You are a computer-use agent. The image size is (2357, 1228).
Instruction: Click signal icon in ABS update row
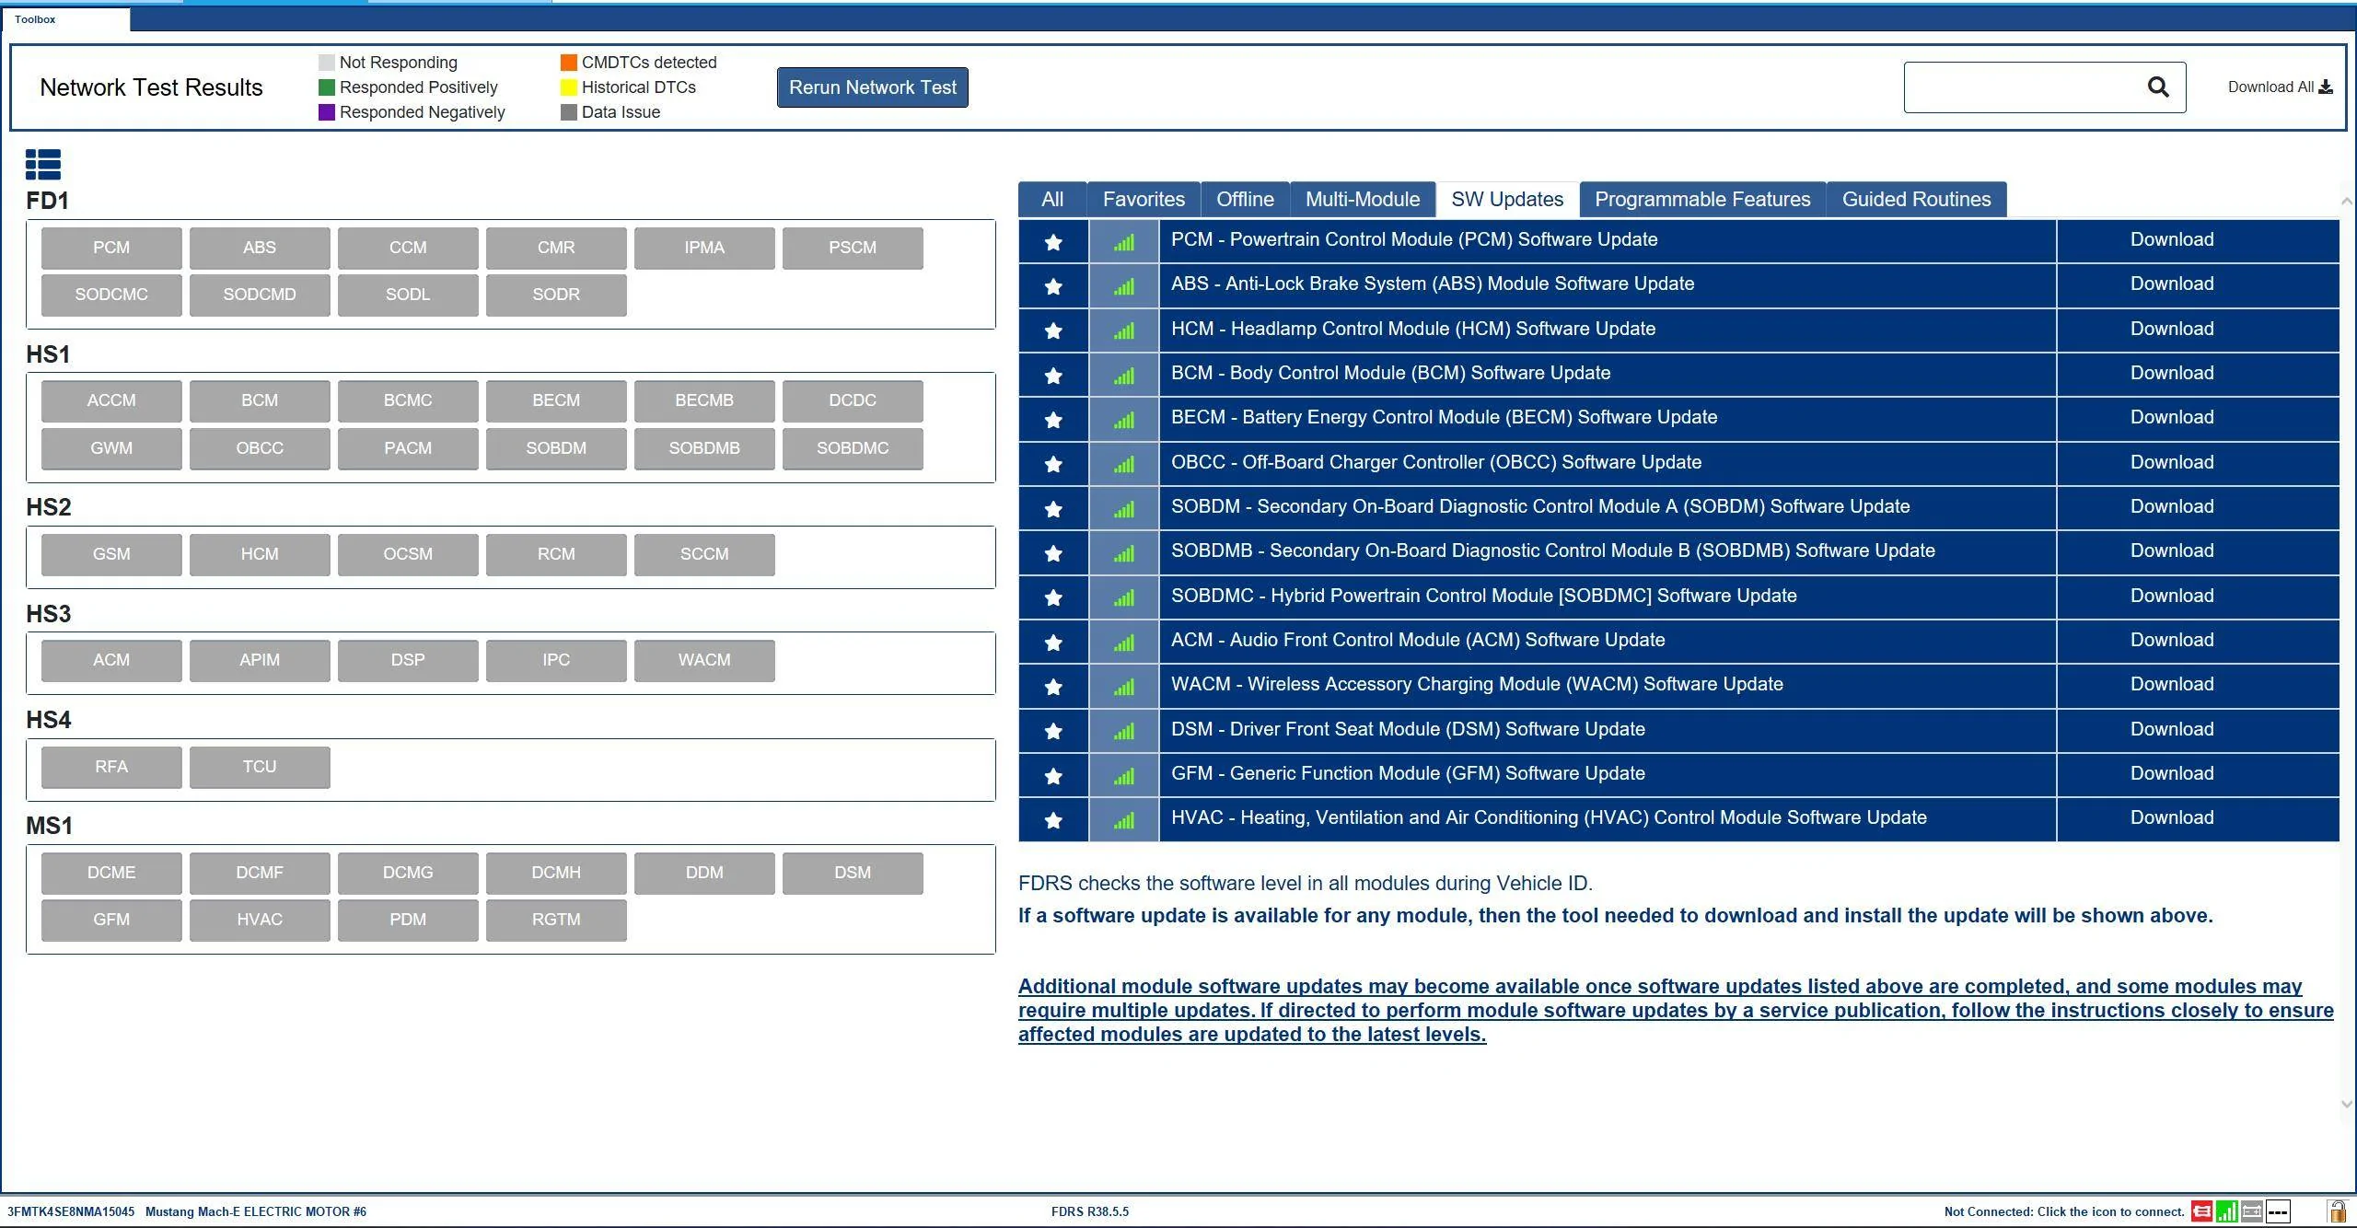point(1123,286)
